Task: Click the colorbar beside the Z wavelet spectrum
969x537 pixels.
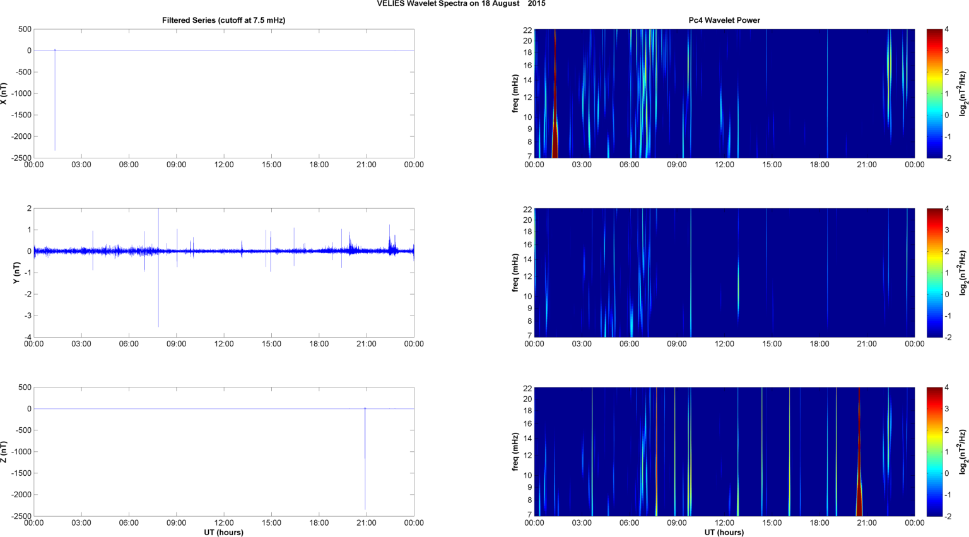Action: pyautogui.click(x=934, y=452)
